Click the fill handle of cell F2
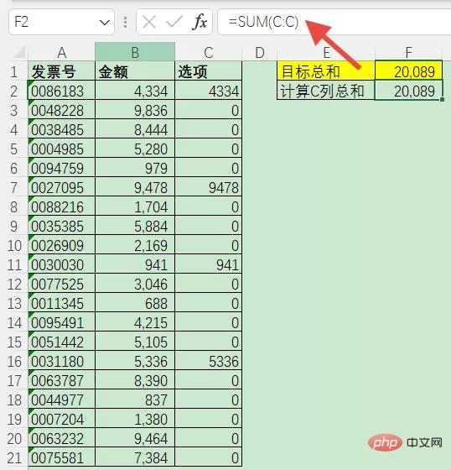 coord(443,100)
